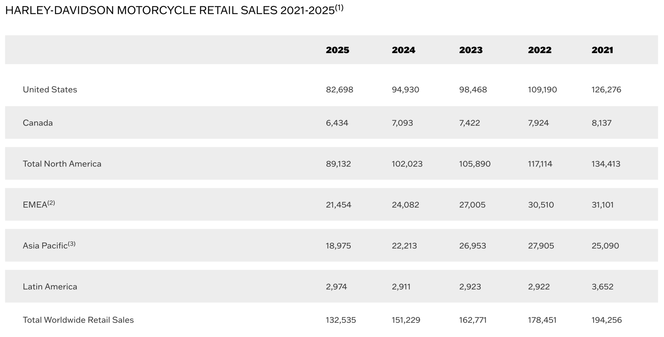Screen dimensions: 664x337
Task: Select the 2021 column header
Action: 602,50
